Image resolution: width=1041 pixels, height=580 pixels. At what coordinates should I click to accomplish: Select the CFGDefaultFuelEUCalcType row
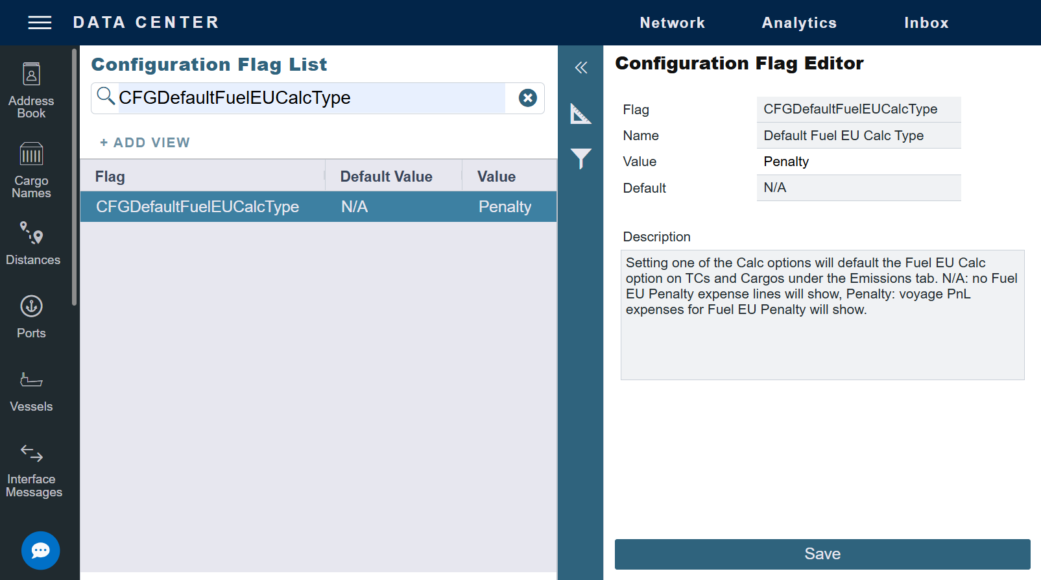[318, 207]
